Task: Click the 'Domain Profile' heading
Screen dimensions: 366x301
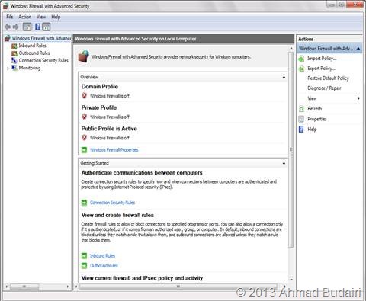Action: 100,87
